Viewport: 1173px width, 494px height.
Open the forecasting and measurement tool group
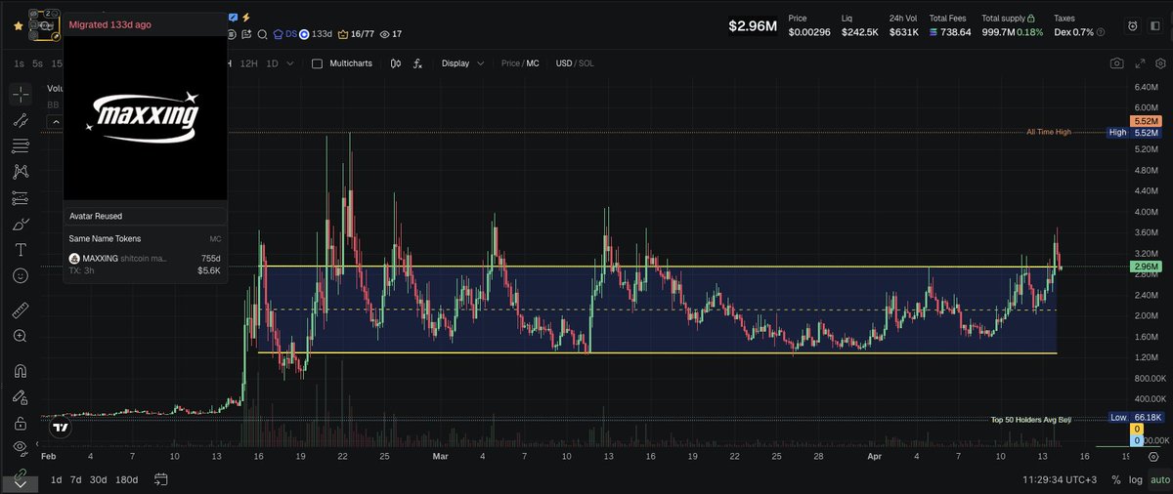pos(21,198)
